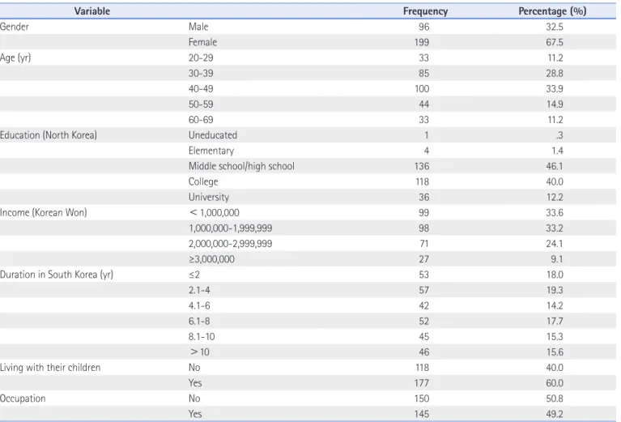Click the 'Percentage (%)' column header

(x=552, y=11)
